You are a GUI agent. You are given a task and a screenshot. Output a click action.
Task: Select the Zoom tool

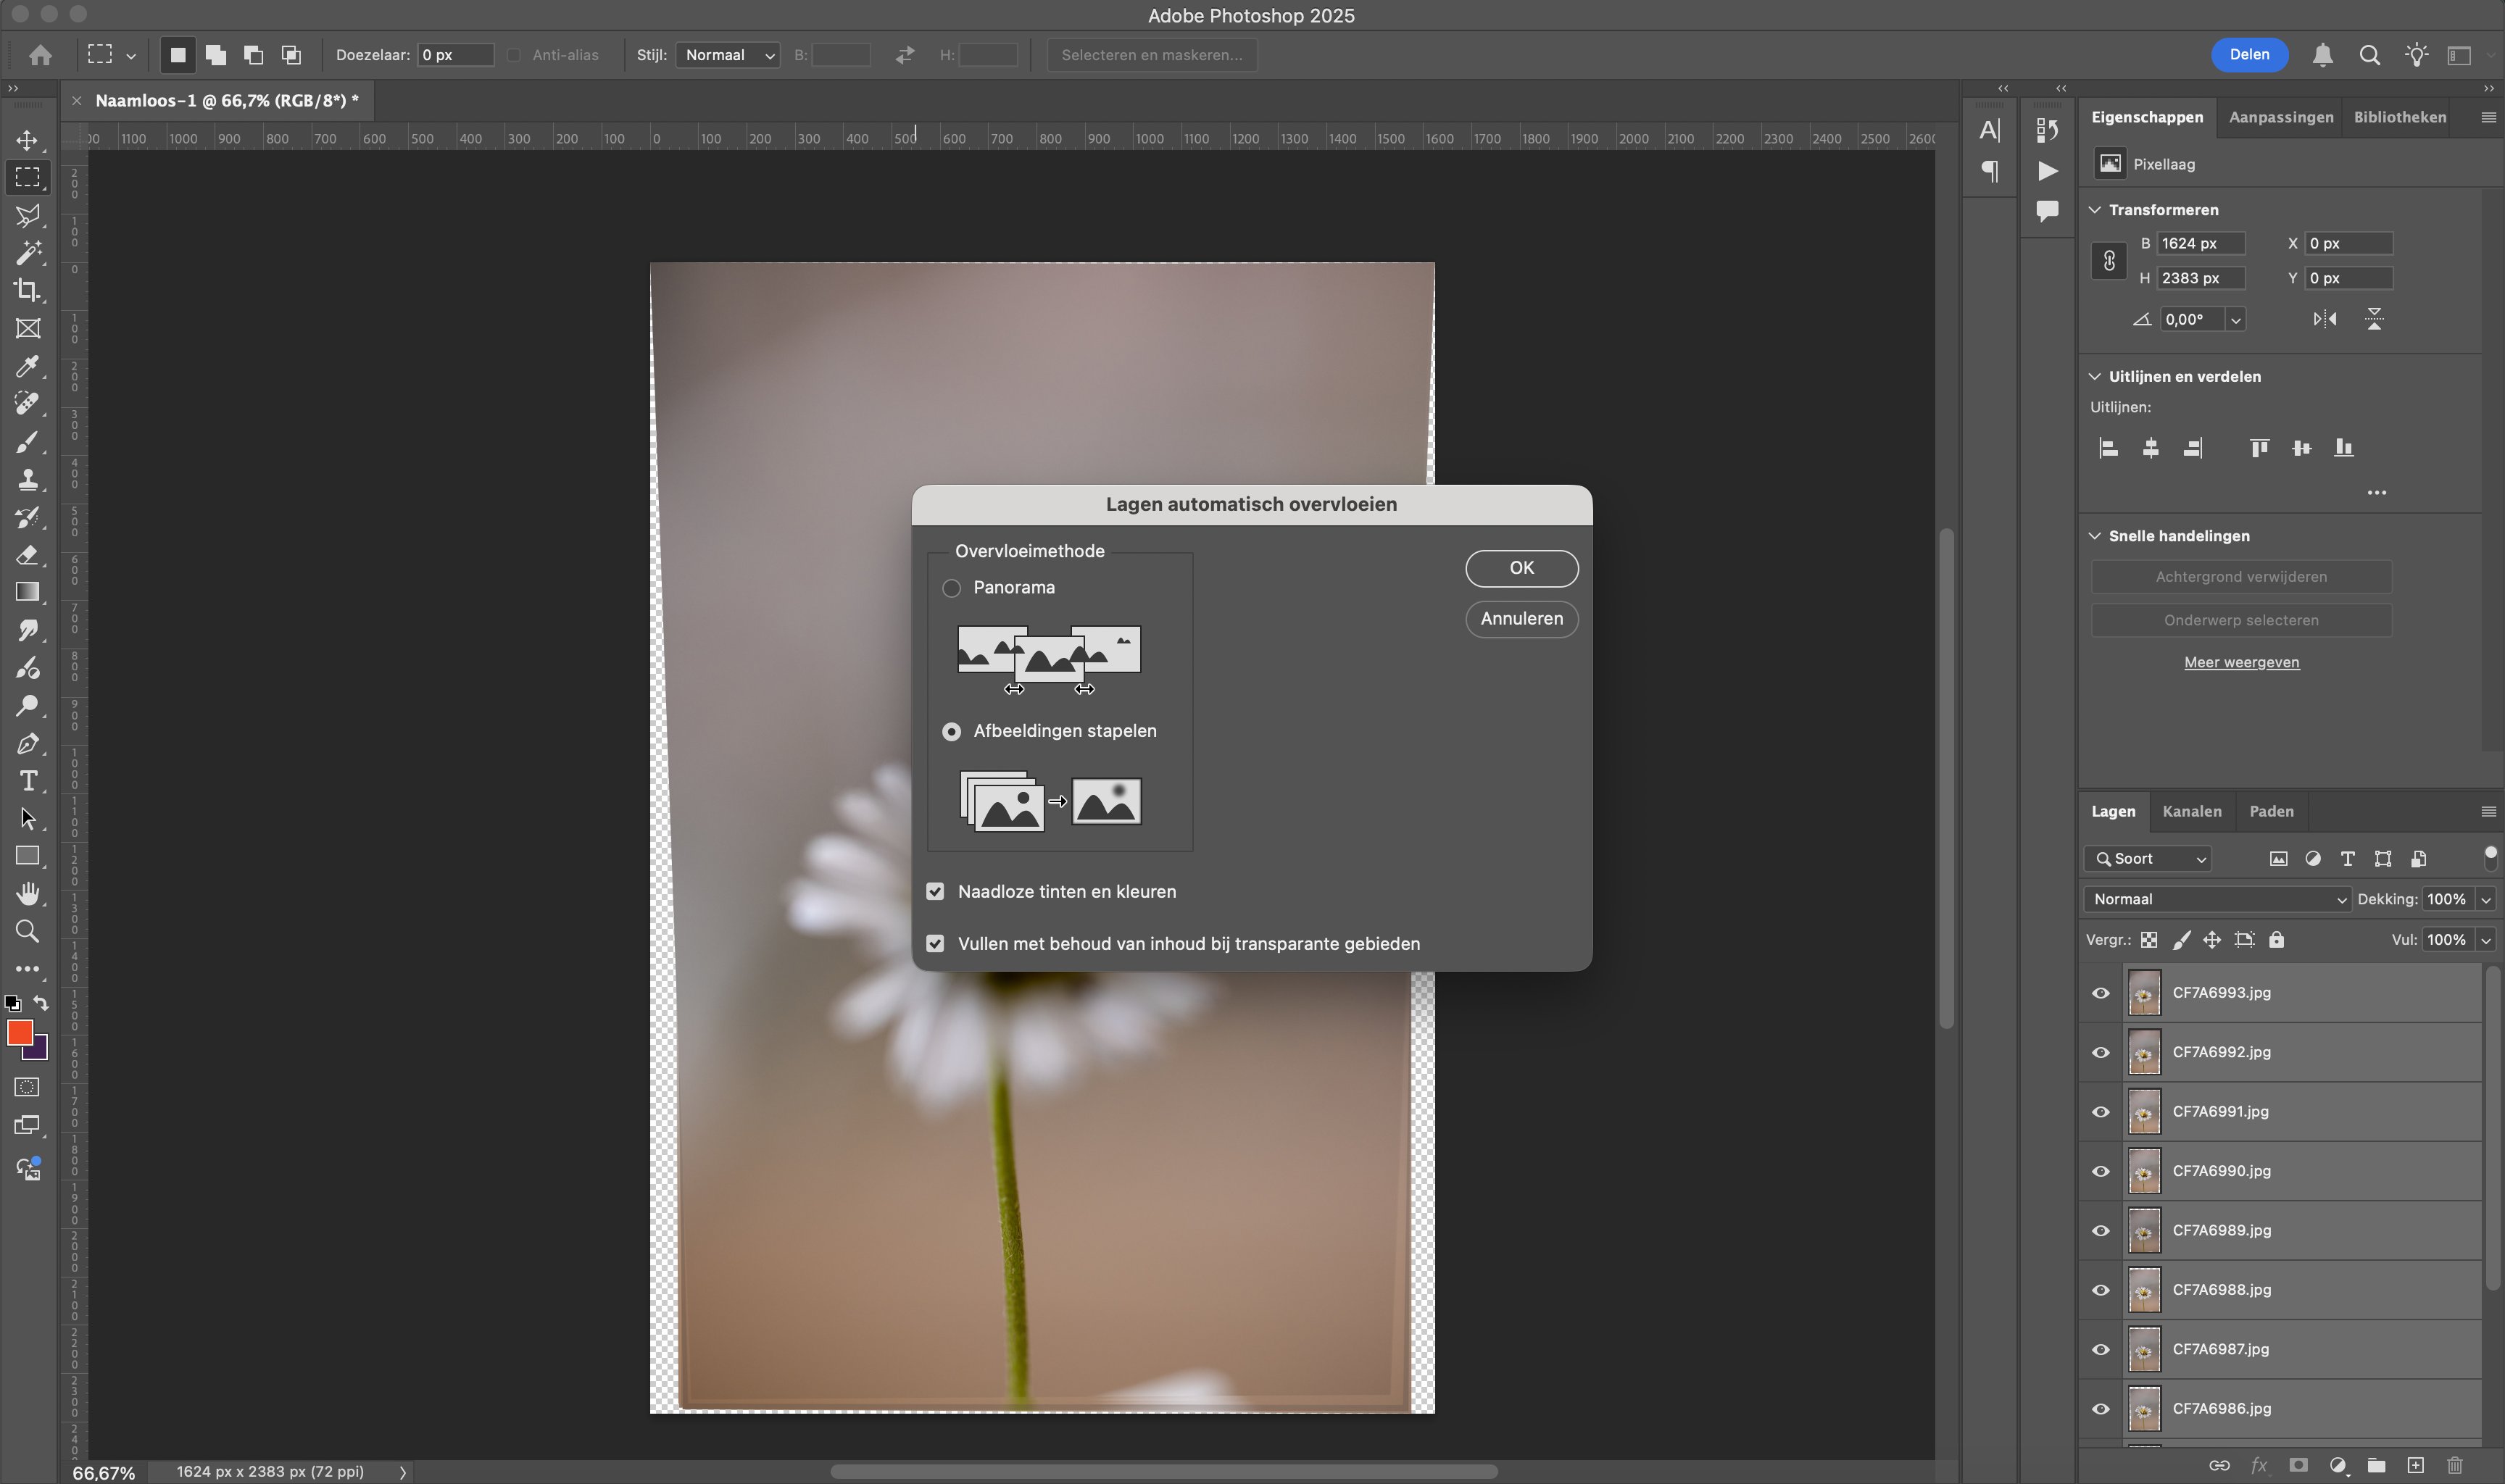pyautogui.click(x=27, y=932)
